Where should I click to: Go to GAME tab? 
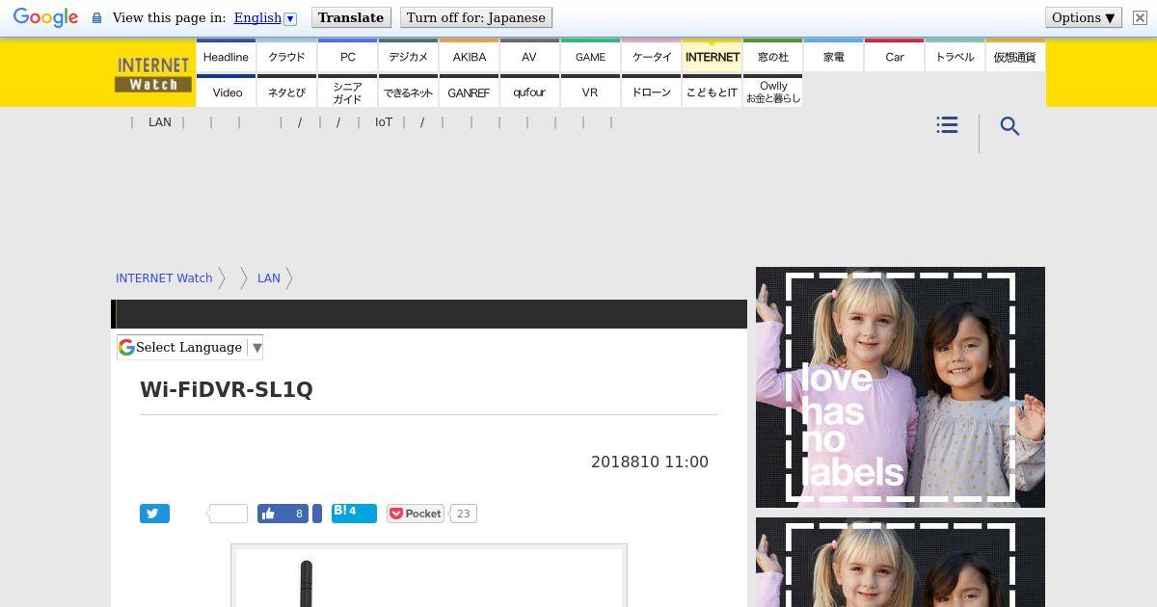(x=590, y=56)
